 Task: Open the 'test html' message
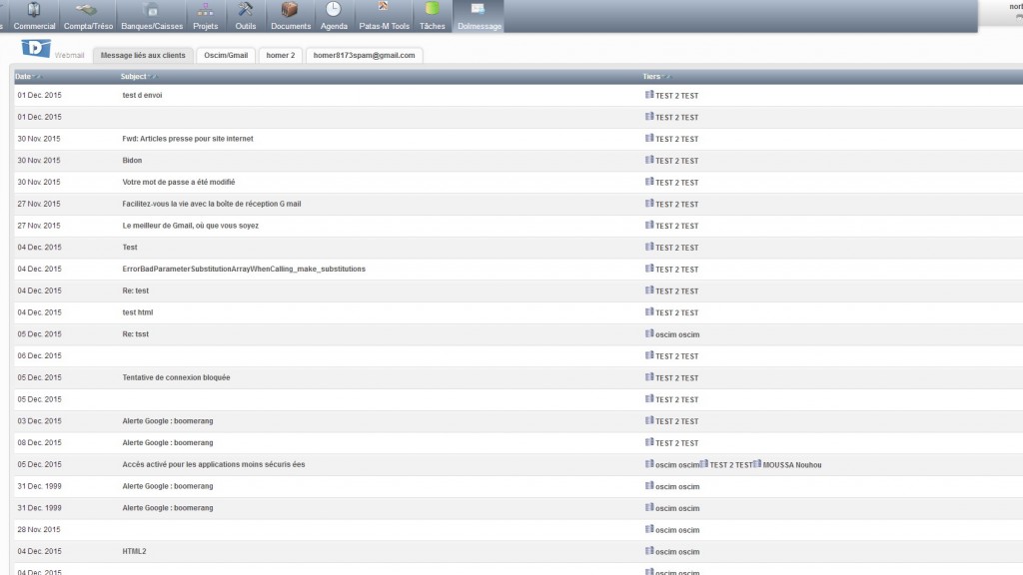click(x=138, y=312)
